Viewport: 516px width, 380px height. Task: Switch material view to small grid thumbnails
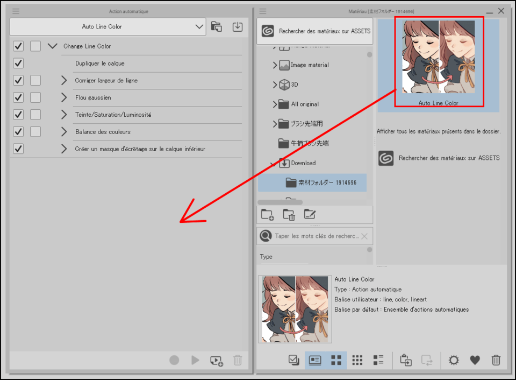click(x=357, y=360)
